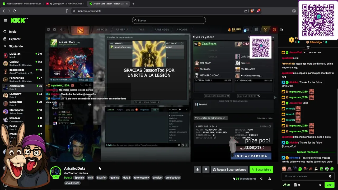Go to Inicio in the sidebar
338x190 pixels.
point(13,32)
